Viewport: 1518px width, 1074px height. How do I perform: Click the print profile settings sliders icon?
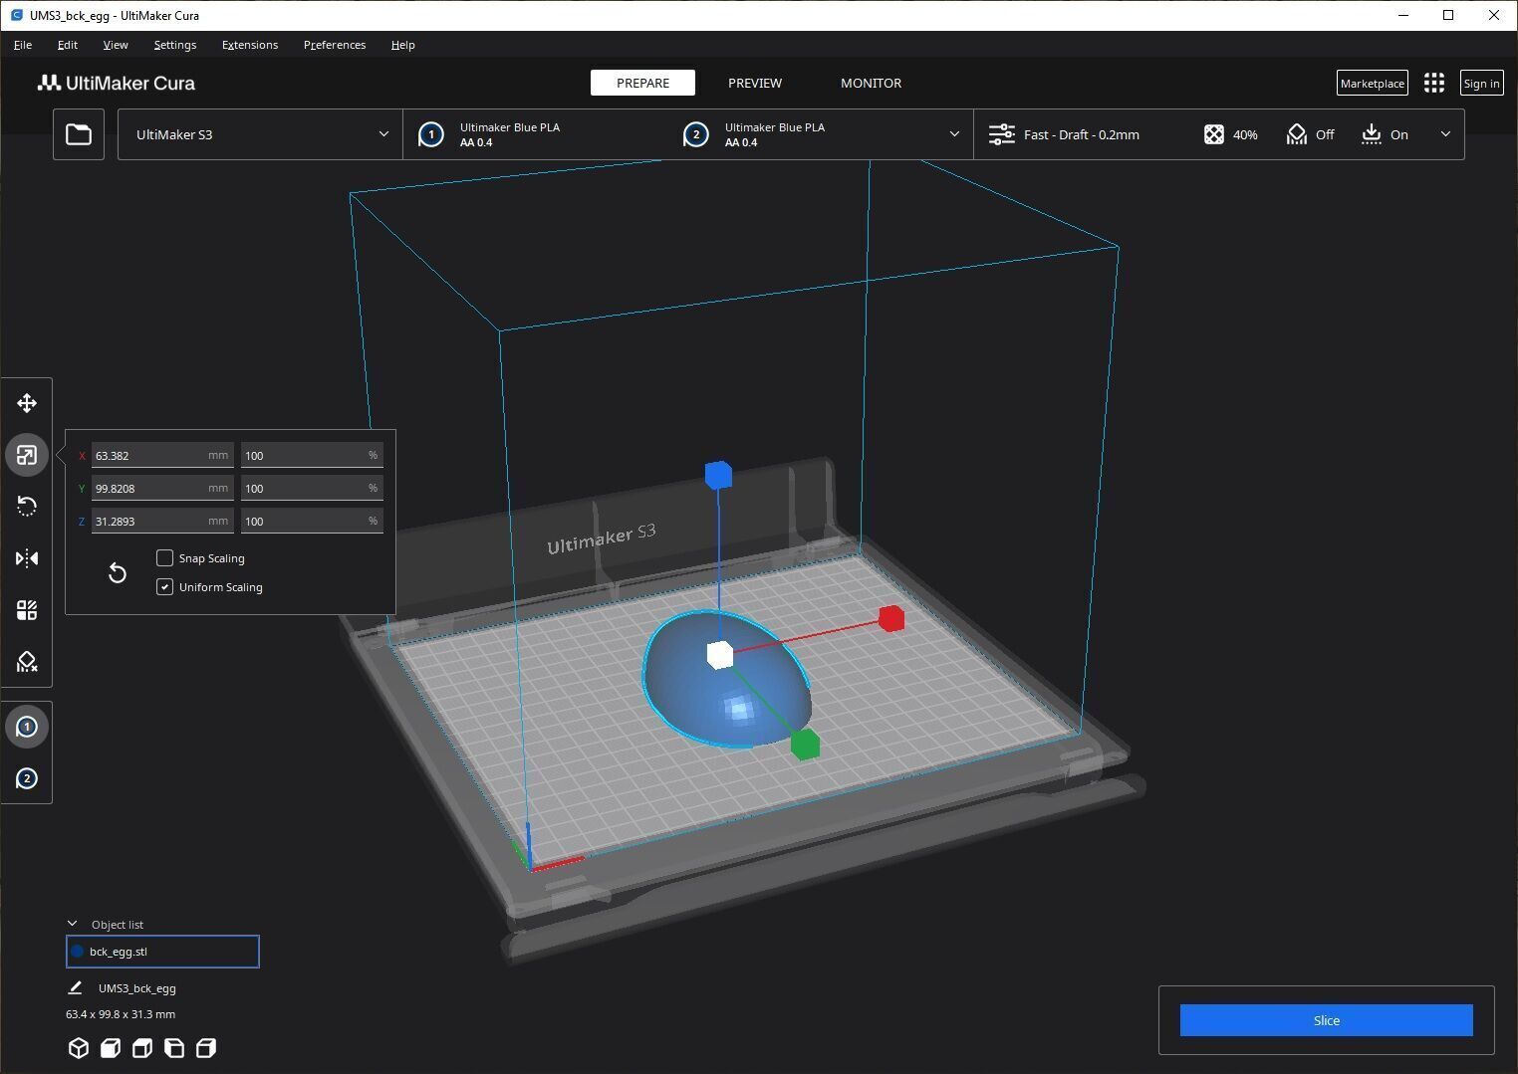[1001, 134]
